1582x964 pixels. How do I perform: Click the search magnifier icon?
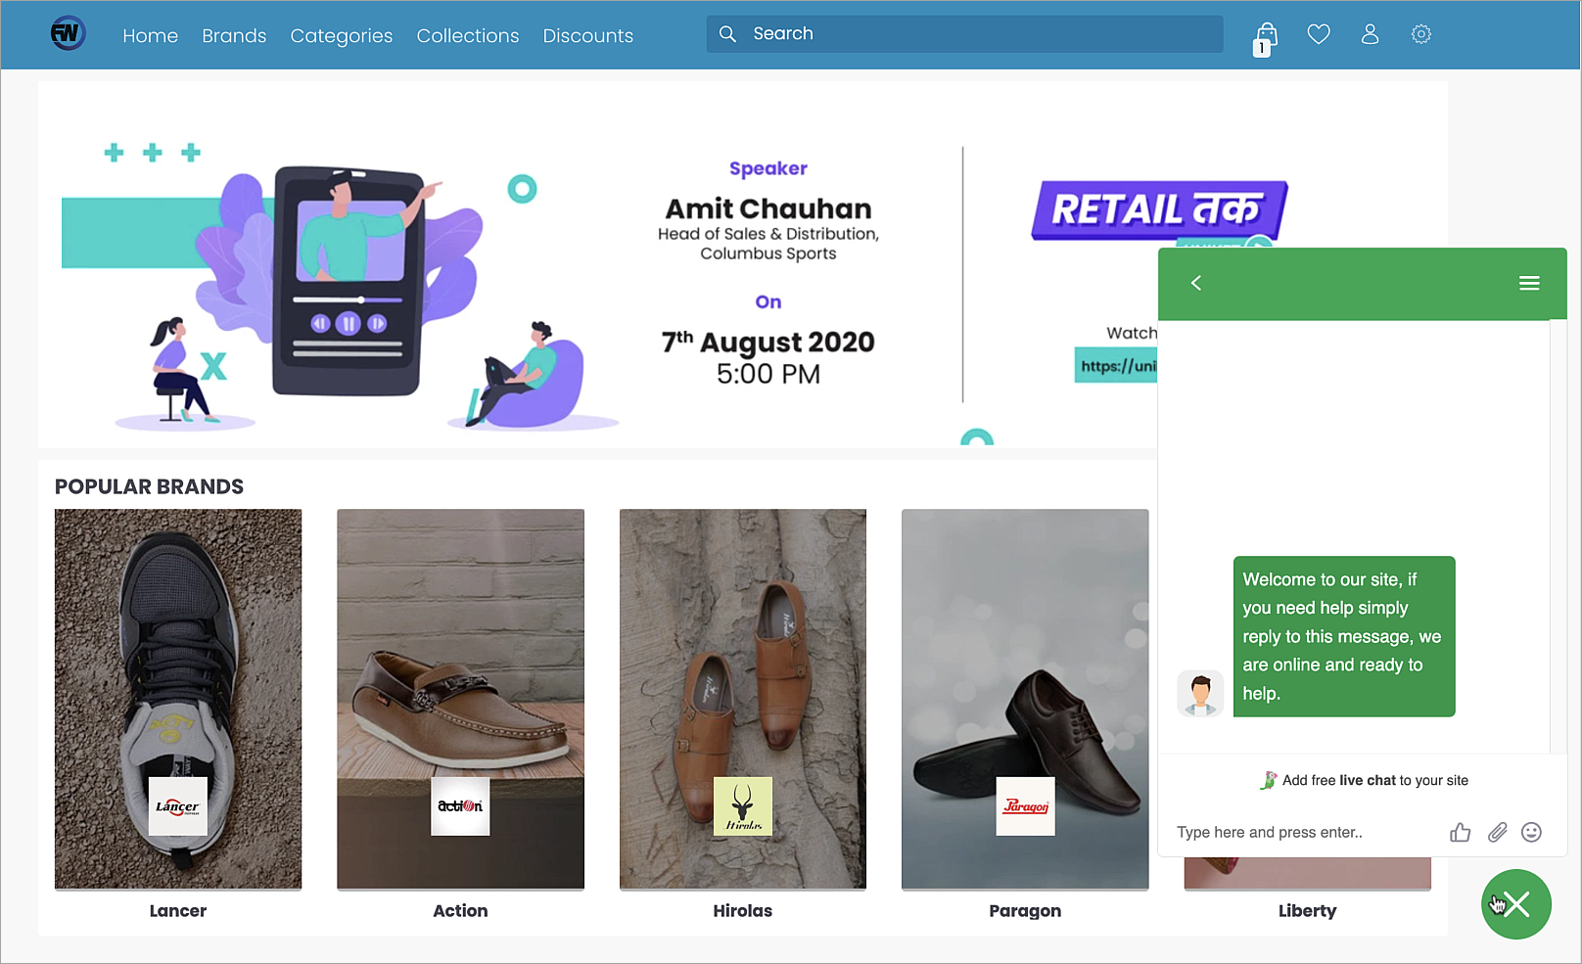pos(727,34)
